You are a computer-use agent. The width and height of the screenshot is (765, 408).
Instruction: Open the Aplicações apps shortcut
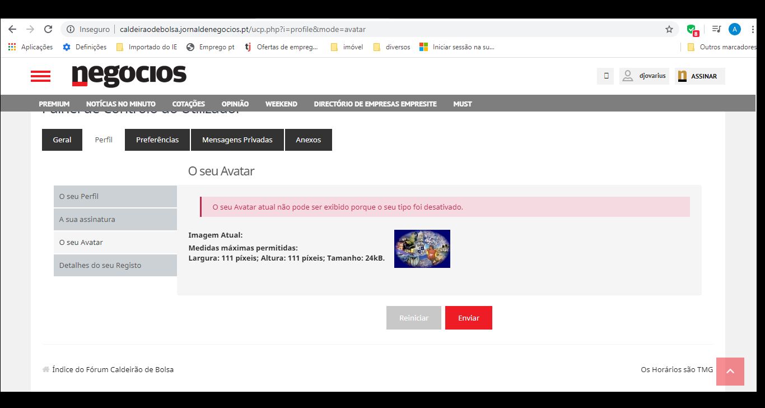31,47
